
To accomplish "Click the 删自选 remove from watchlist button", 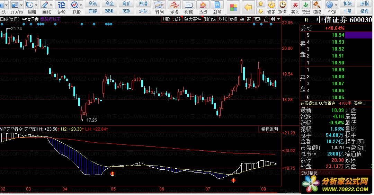I will (210, 19).
